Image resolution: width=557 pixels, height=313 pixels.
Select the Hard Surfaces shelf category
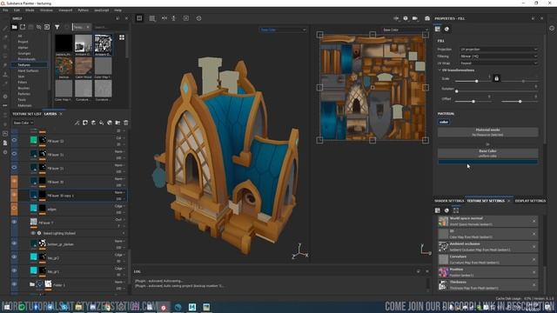(28, 70)
